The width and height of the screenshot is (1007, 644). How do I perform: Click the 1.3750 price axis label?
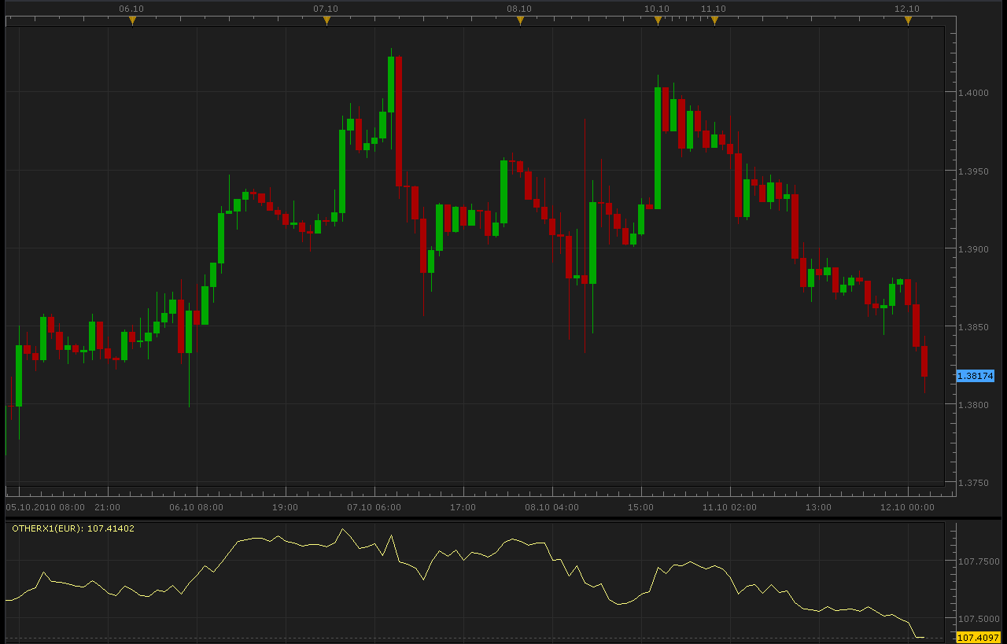(973, 483)
